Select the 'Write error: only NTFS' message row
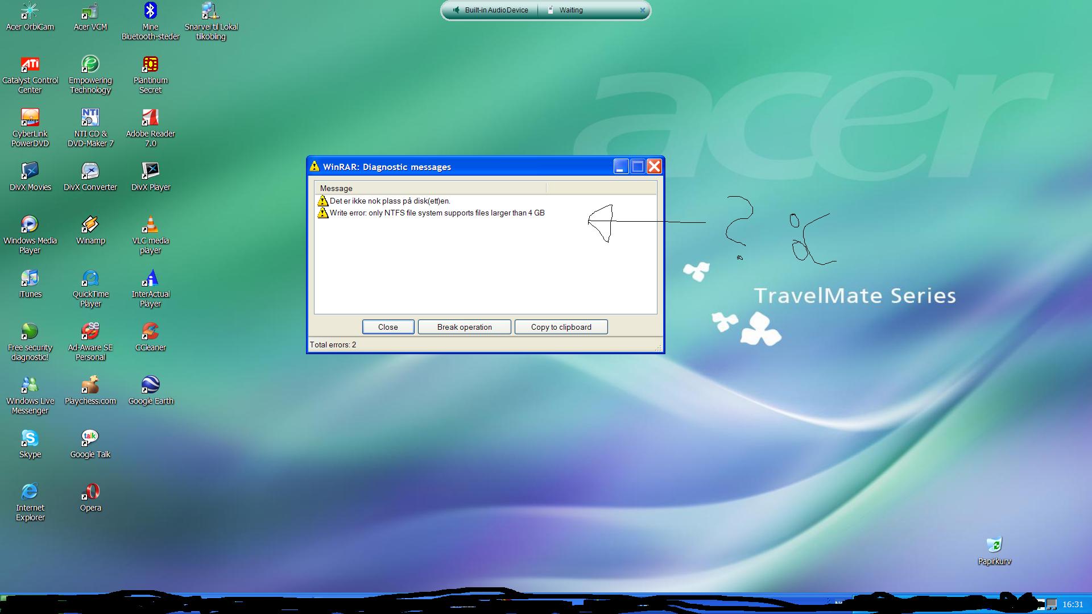The image size is (1092, 614). pyautogui.click(x=486, y=213)
